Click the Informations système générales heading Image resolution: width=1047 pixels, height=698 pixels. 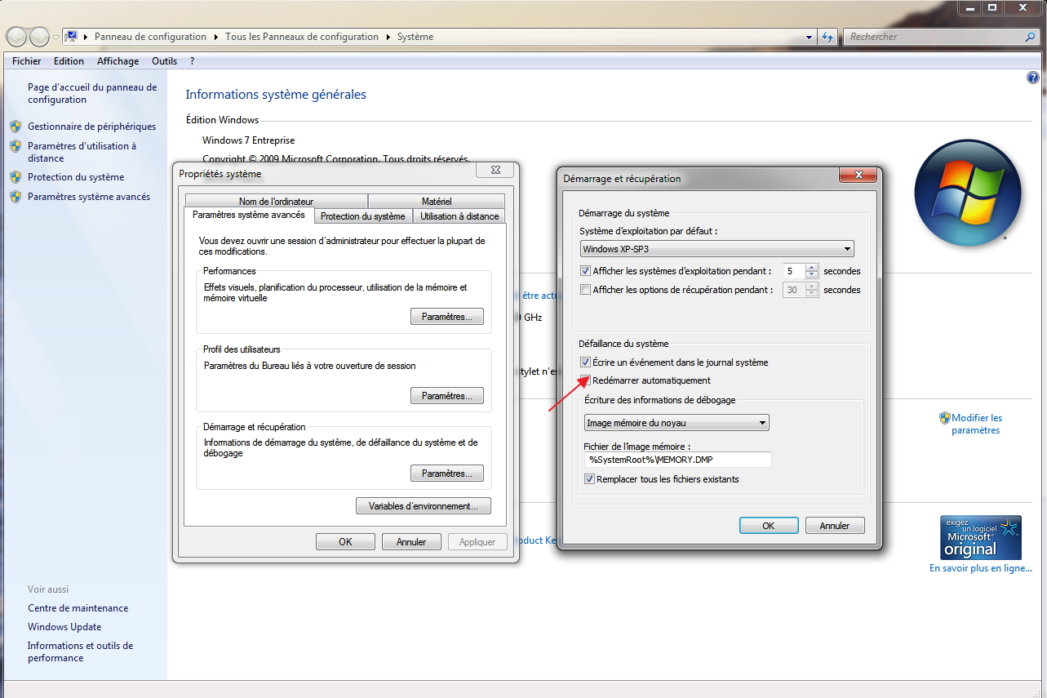[x=276, y=95]
